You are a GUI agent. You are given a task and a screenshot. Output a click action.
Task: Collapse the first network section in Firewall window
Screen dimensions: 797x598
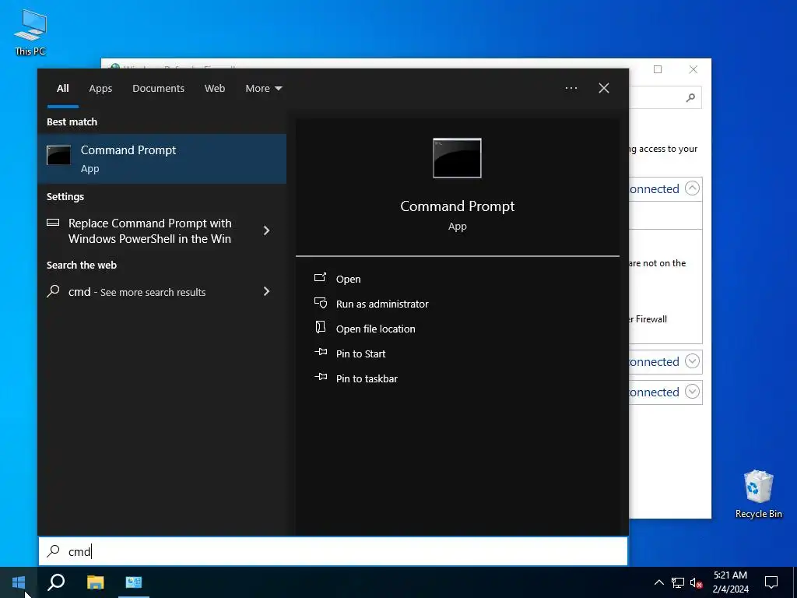[x=692, y=188]
